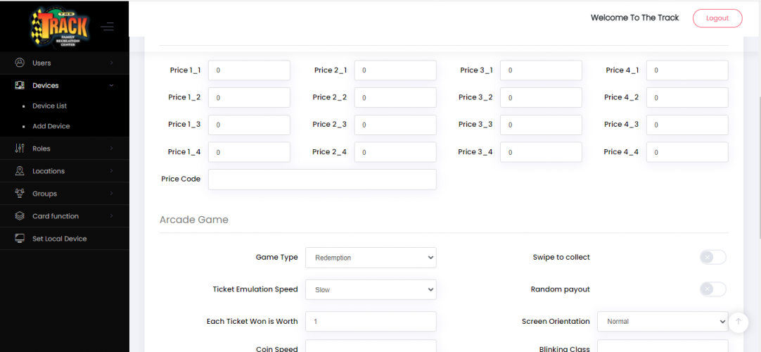Open the Locations menu item

[x=65, y=171]
